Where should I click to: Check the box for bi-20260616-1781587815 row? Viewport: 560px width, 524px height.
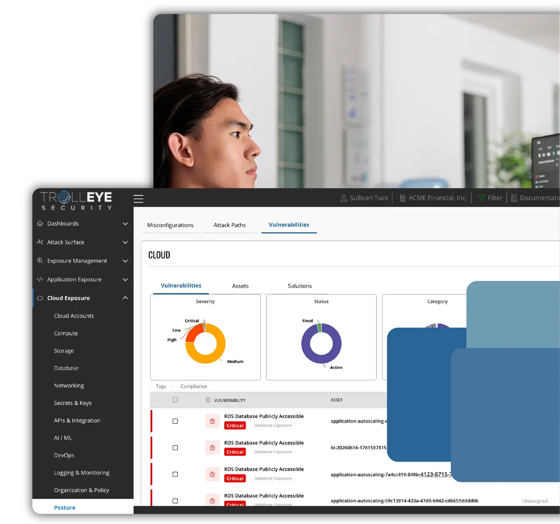pos(175,448)
